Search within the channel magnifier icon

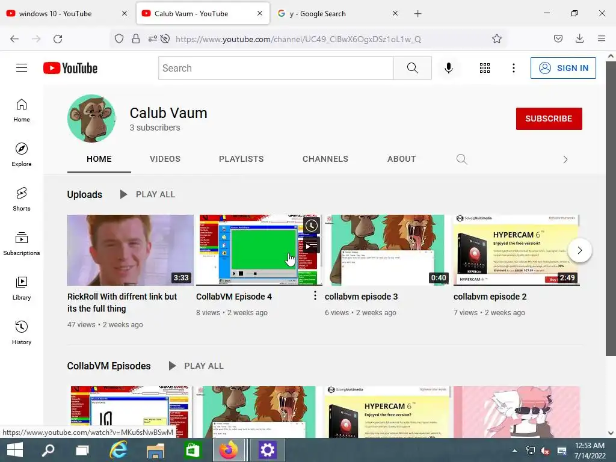coord(461,159)
